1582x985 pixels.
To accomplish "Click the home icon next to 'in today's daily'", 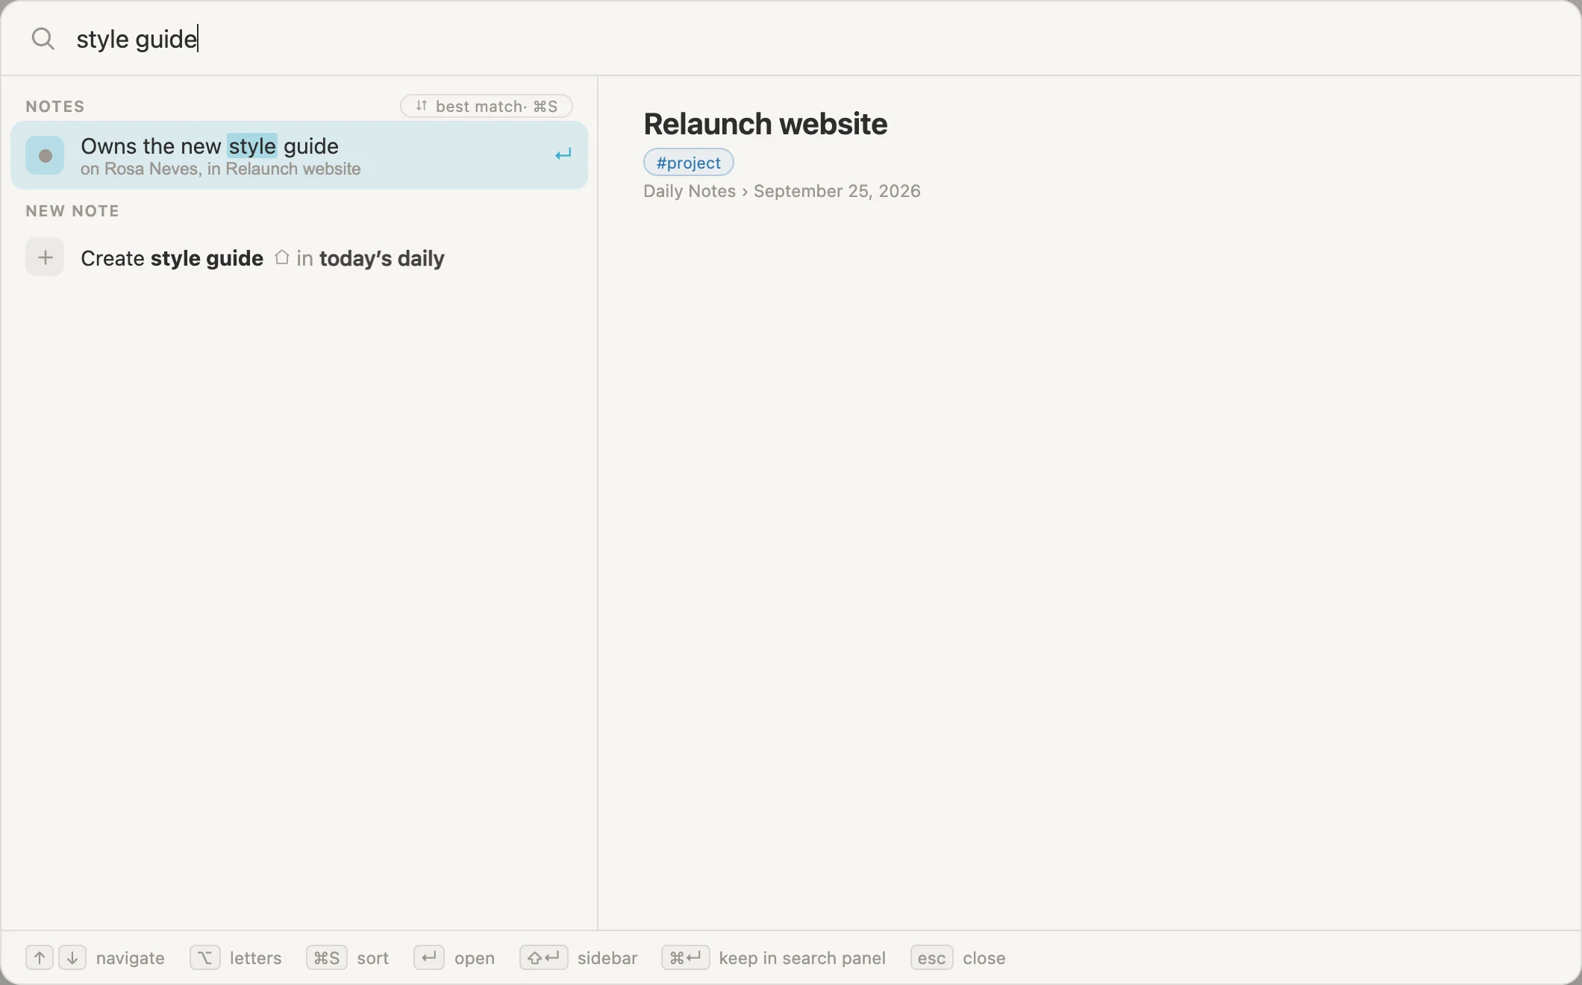I will (281, 257).
